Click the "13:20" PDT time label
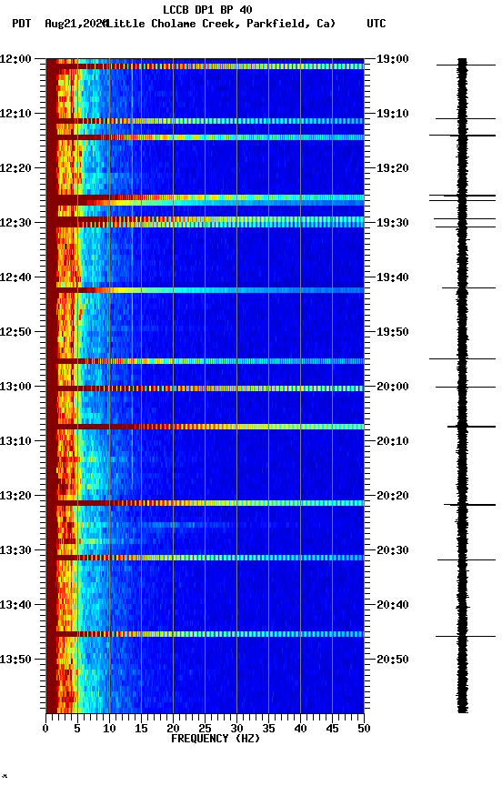Viewport: 502px width, 786px height. (15, 496)
